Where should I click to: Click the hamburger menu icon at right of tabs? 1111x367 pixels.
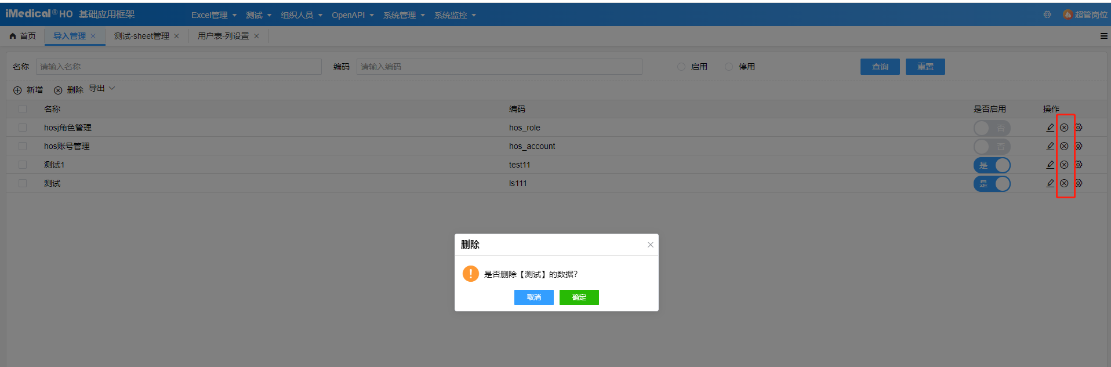tap(1103, 36)
